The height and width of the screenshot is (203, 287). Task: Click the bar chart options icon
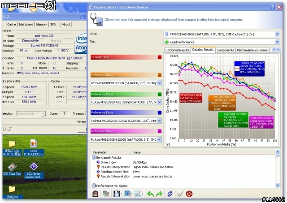127,194
